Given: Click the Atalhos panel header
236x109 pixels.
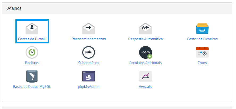Looking at the screenshot, I should click(117, 8).
